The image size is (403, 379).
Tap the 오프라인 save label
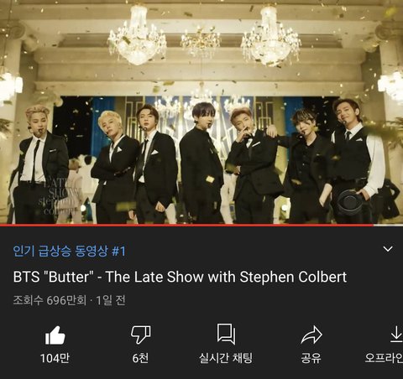pyautogui.click(x=384, y=358)
